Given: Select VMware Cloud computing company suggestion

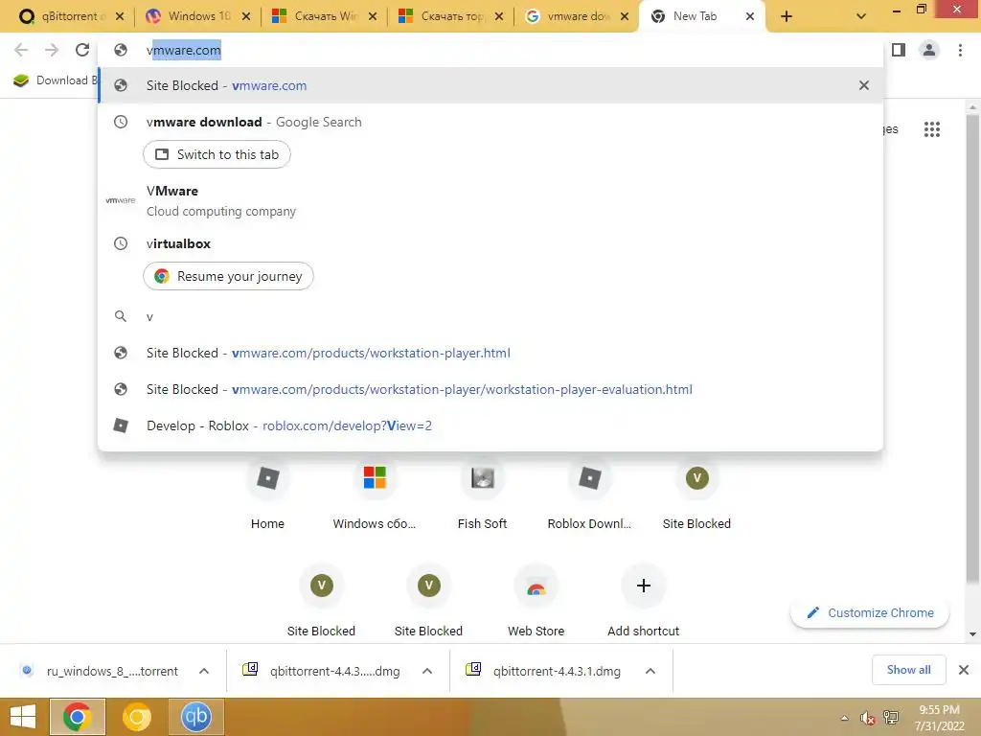Looking at the screenshot, I should coord(490,200).
